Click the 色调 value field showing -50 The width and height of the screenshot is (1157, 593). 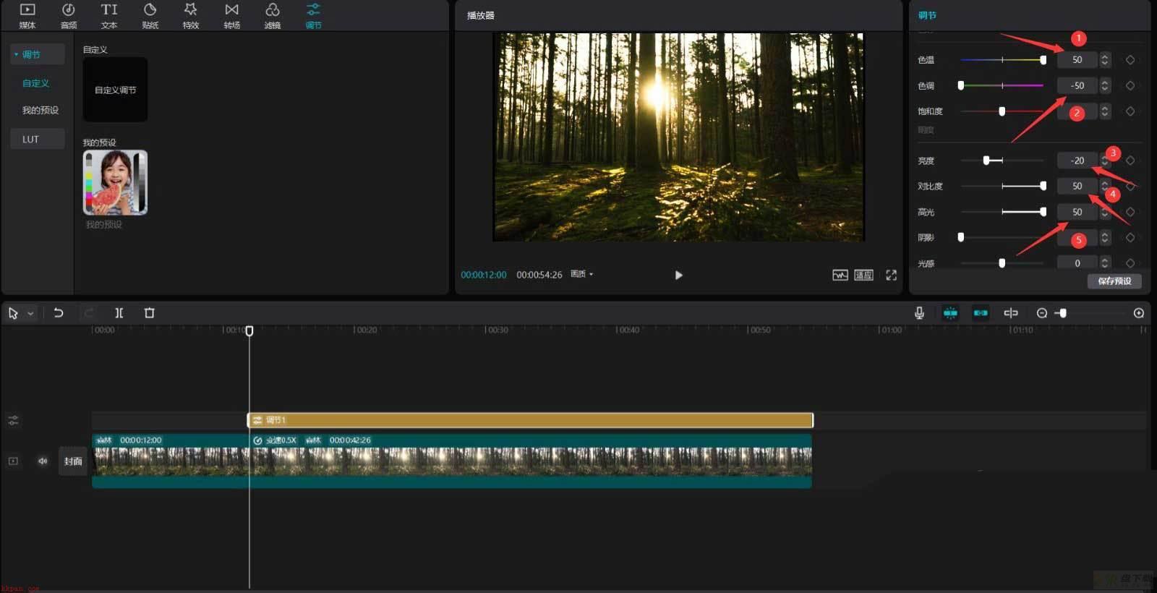(1077, 85)
